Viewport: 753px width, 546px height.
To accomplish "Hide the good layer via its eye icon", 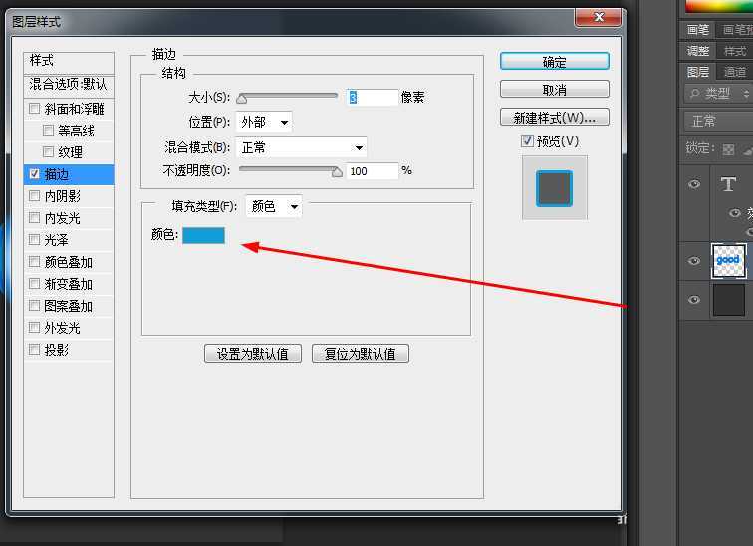I will coord(694,261).
